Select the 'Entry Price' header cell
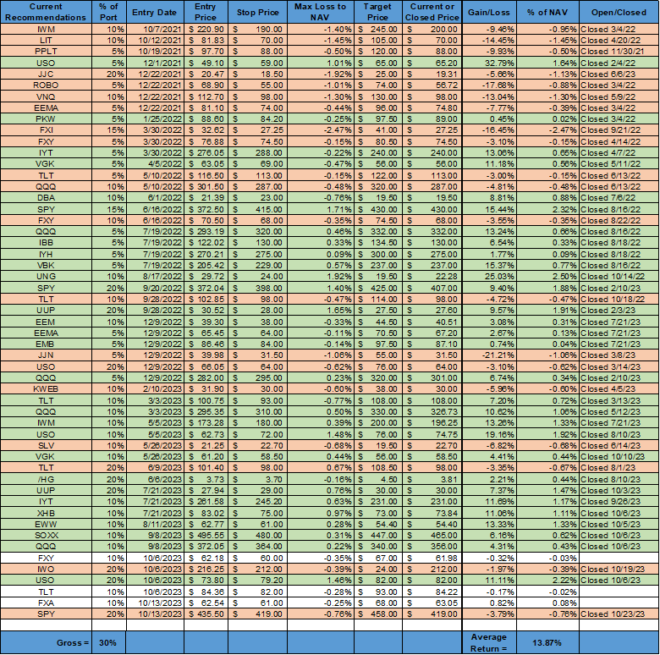The image size is (660, 655). [206, 12]
